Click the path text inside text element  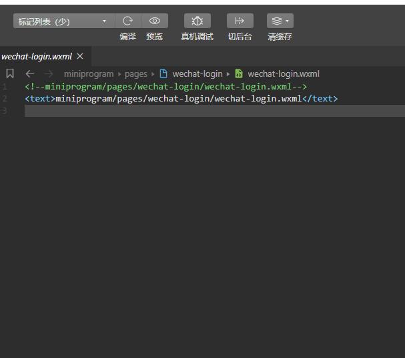tap(179, 98)
